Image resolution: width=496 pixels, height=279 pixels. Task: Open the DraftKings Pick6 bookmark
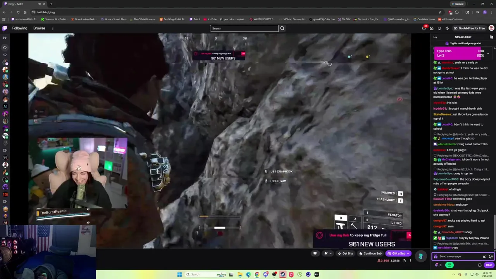click(x=172, y=19)
